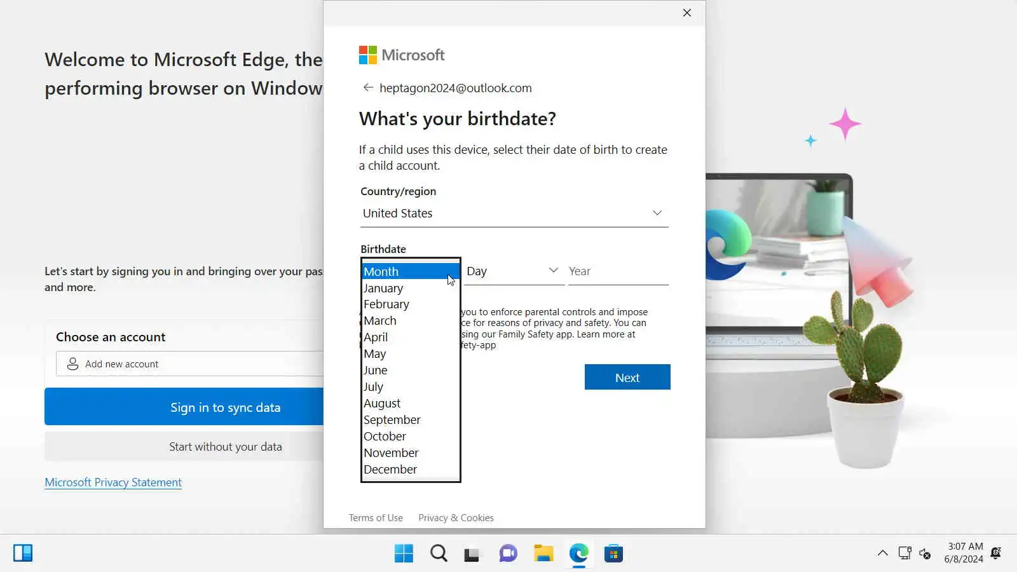
Task: Click the Microsoft Edge taskbar icon
Action: point(578,554)
